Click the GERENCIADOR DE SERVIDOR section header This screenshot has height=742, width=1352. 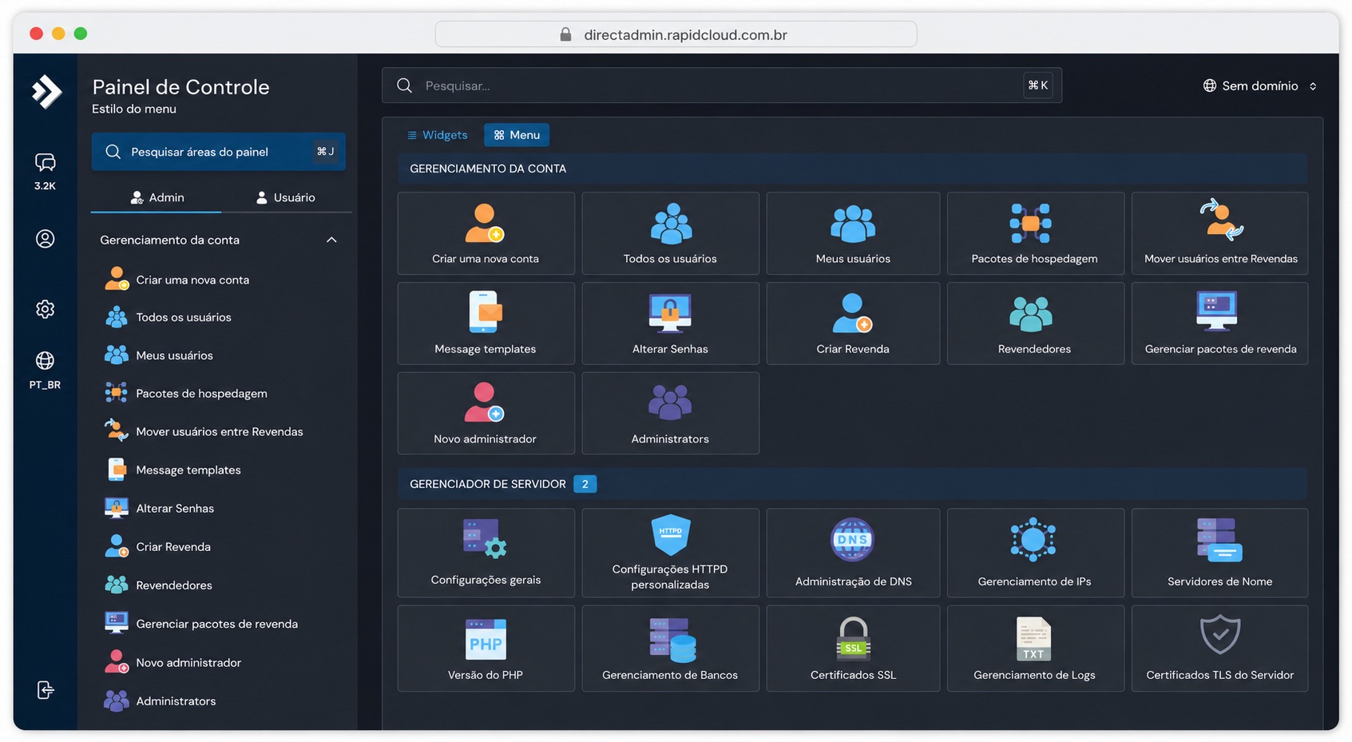[x=853, y=484]
